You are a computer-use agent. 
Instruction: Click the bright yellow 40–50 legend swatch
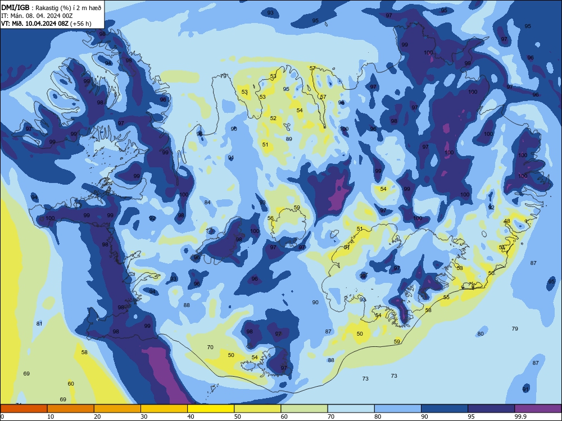[x=211, y=409]
